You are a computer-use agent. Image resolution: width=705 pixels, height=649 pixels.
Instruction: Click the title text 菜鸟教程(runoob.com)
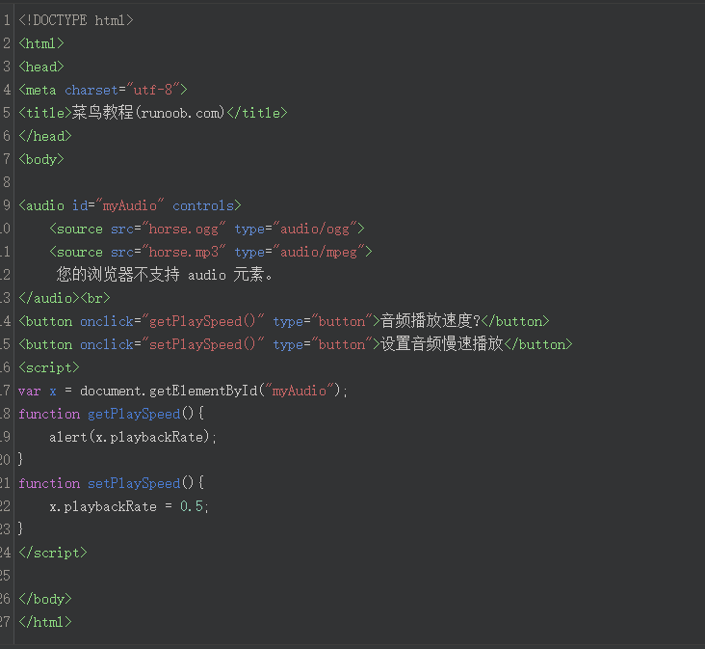tap(147, 113)
